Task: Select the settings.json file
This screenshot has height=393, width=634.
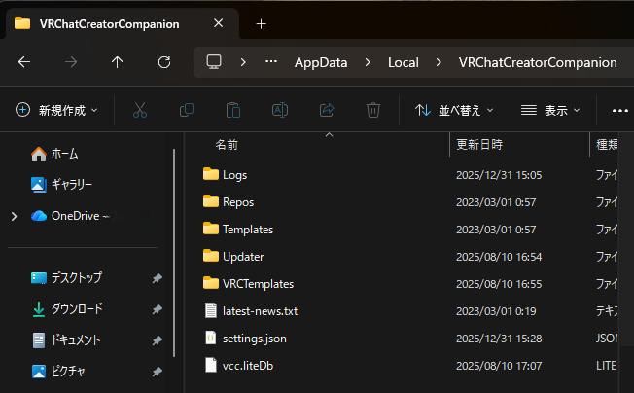Action: 254,339
